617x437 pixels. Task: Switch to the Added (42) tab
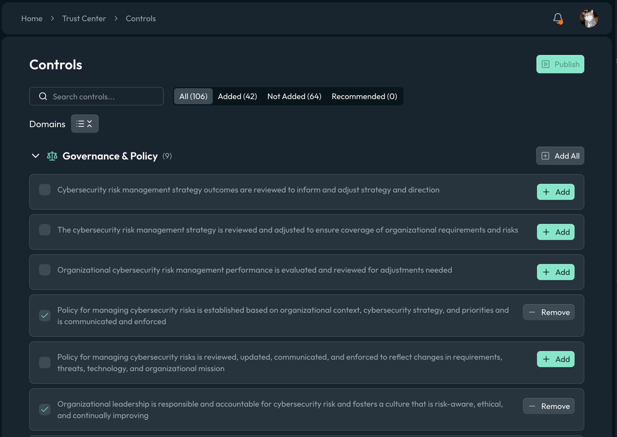(237, 96)
